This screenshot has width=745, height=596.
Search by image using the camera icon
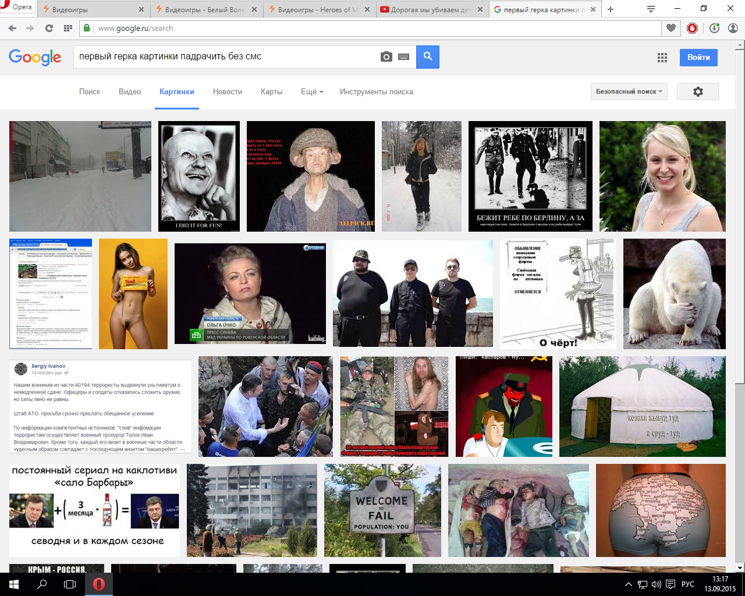coord(386,56)
